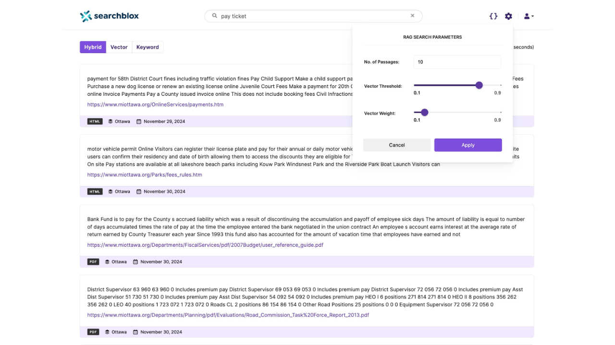Click the 'No. of Passages:' label
The width and height of the screenshot is (615, 345).
tap(382, 62)
